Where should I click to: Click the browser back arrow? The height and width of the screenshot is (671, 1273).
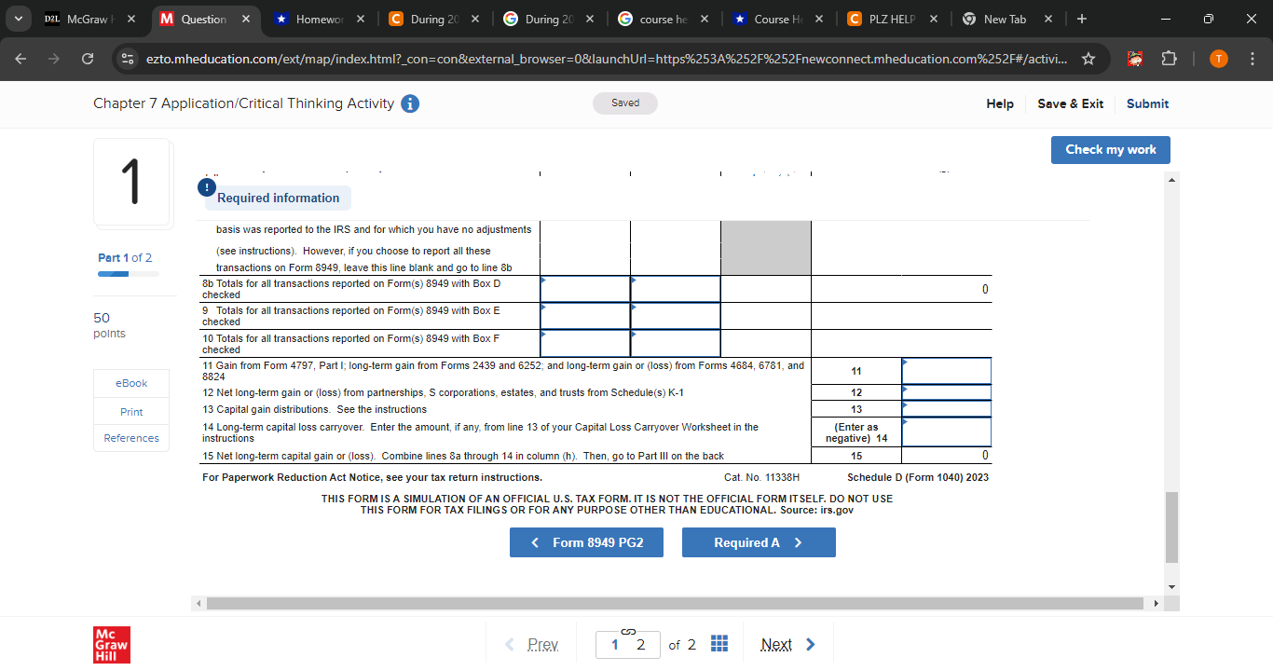pyautogui.click(x=21, y=58)
